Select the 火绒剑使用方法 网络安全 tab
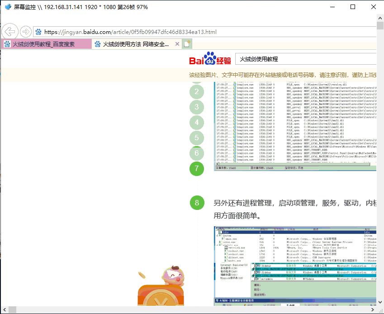 (x=137, y=44)
